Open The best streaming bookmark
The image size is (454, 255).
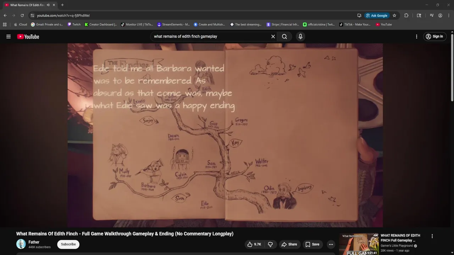tap(246, 24)
